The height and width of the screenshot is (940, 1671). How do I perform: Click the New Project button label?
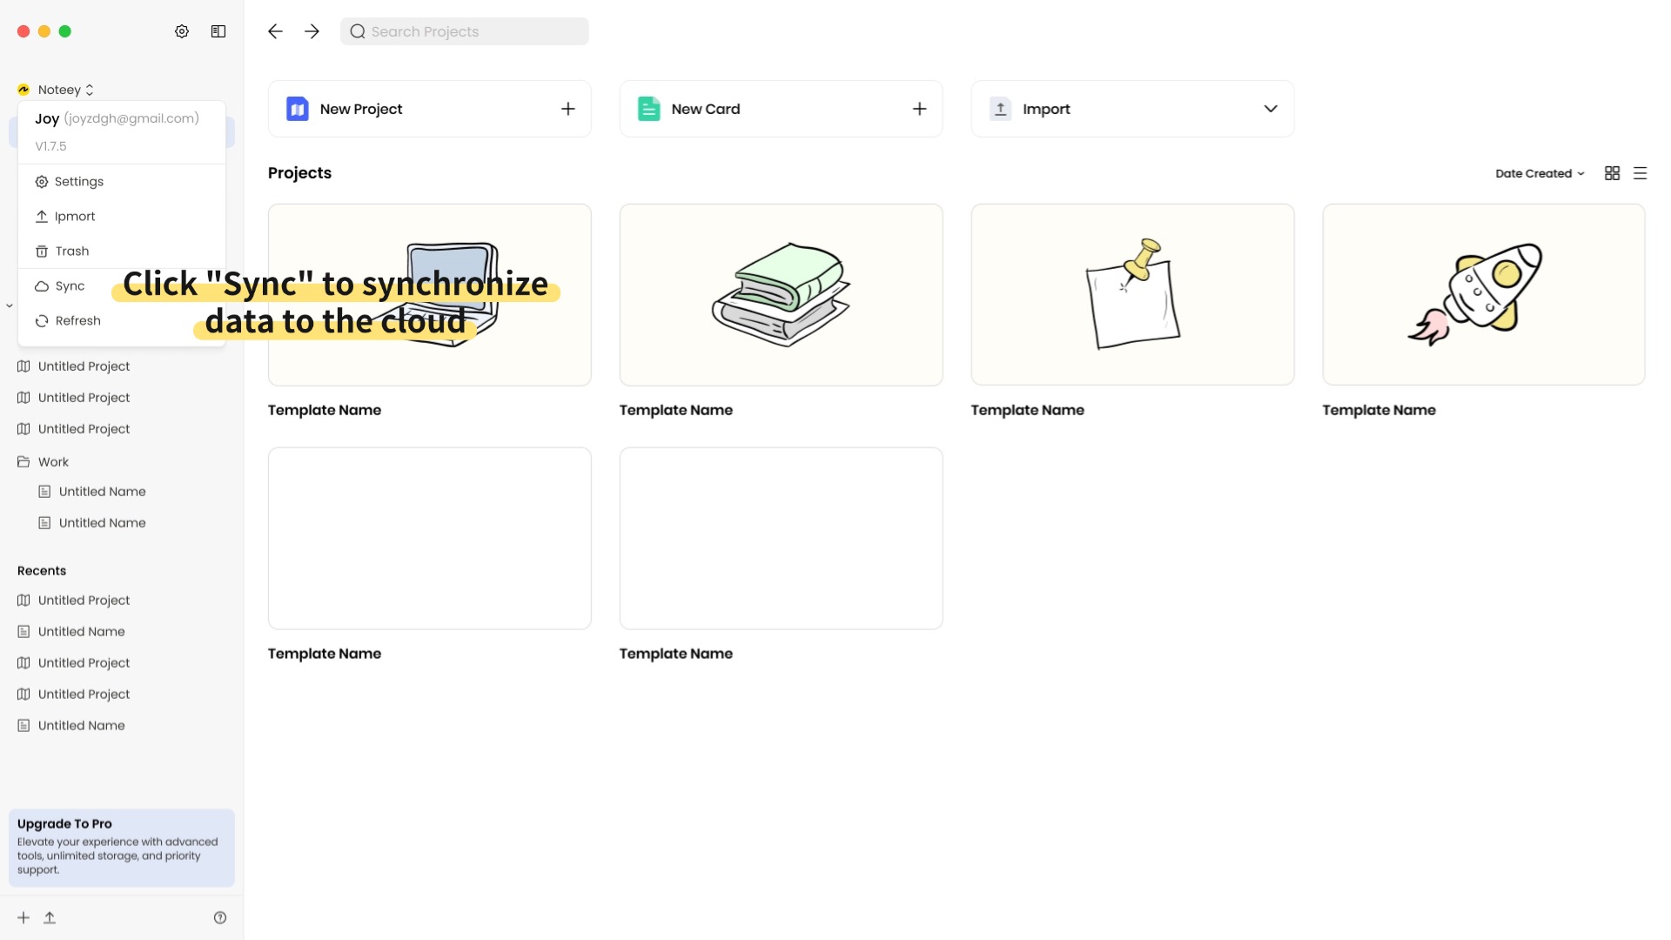(361, 109)
